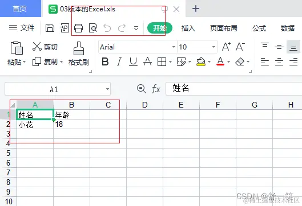Expand the 粘贴 paste options arrow

(x=25, y=62)
